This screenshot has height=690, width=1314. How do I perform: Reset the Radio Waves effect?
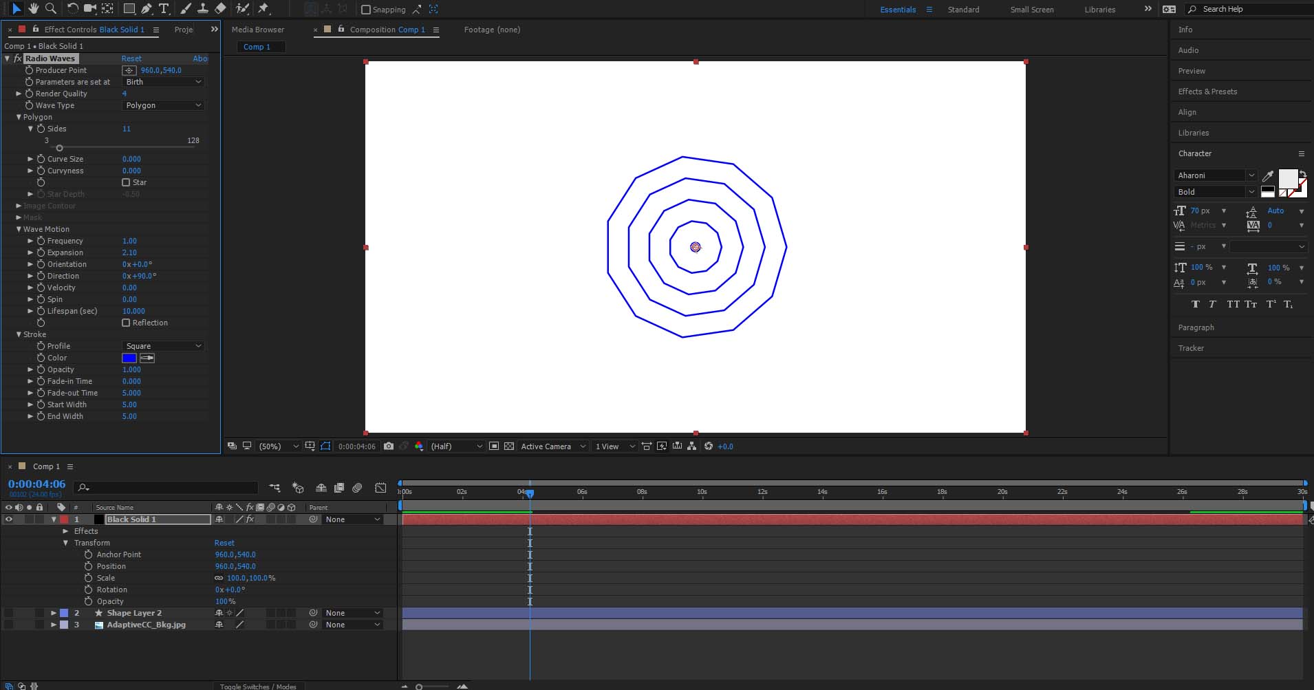coord(131,58)
